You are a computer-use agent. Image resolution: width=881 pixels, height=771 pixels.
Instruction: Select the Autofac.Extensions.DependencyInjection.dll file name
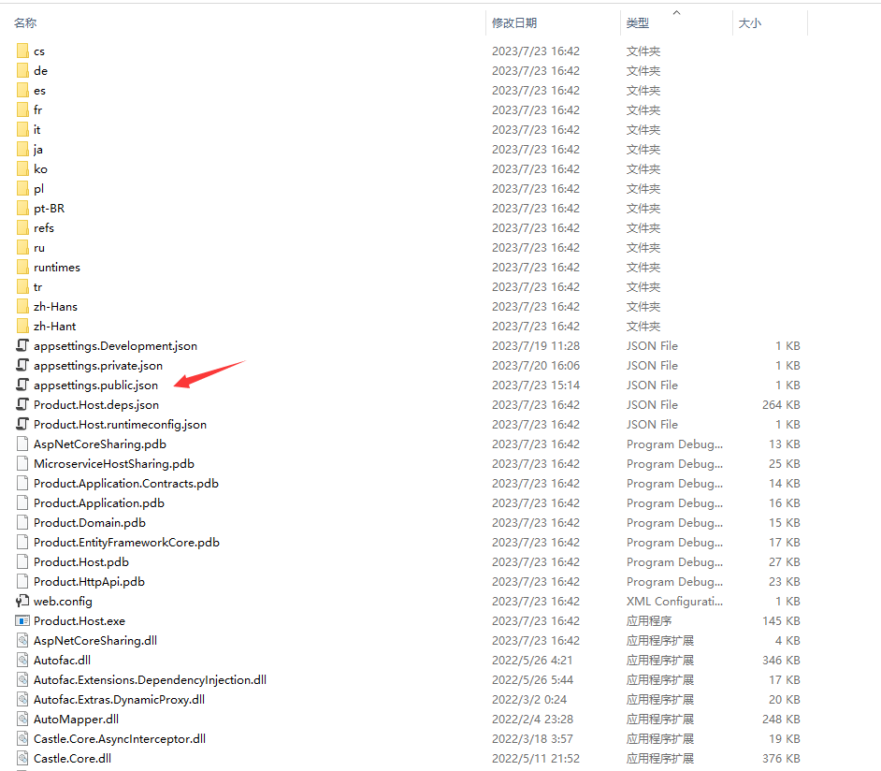pos(150,680)
